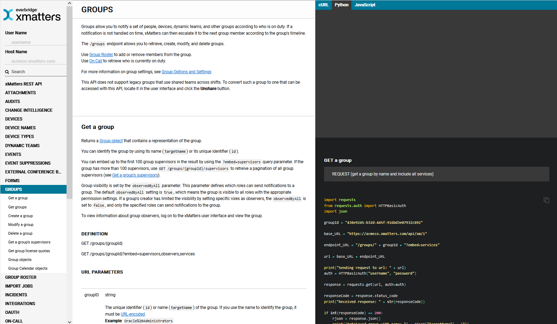
Task: Open EXTERNAL CONFERENCE B... section
Action: tap(33, 172)
